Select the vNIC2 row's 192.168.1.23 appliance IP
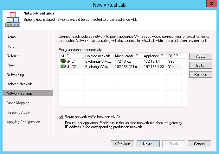Screen dimensions: 219x154 (154, 67)
